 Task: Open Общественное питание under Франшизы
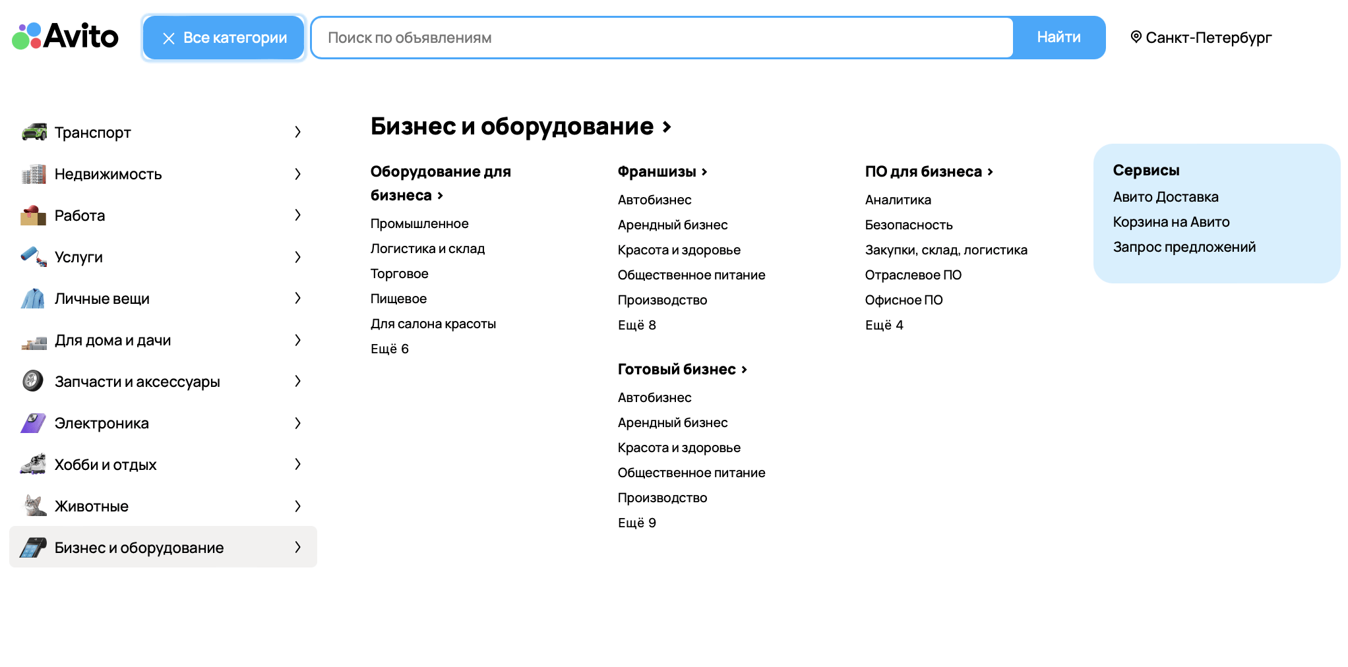point(691,275)
